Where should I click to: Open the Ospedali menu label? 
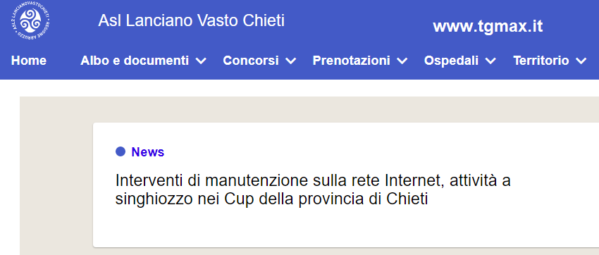pyautogui.click(x=451, y=61)
